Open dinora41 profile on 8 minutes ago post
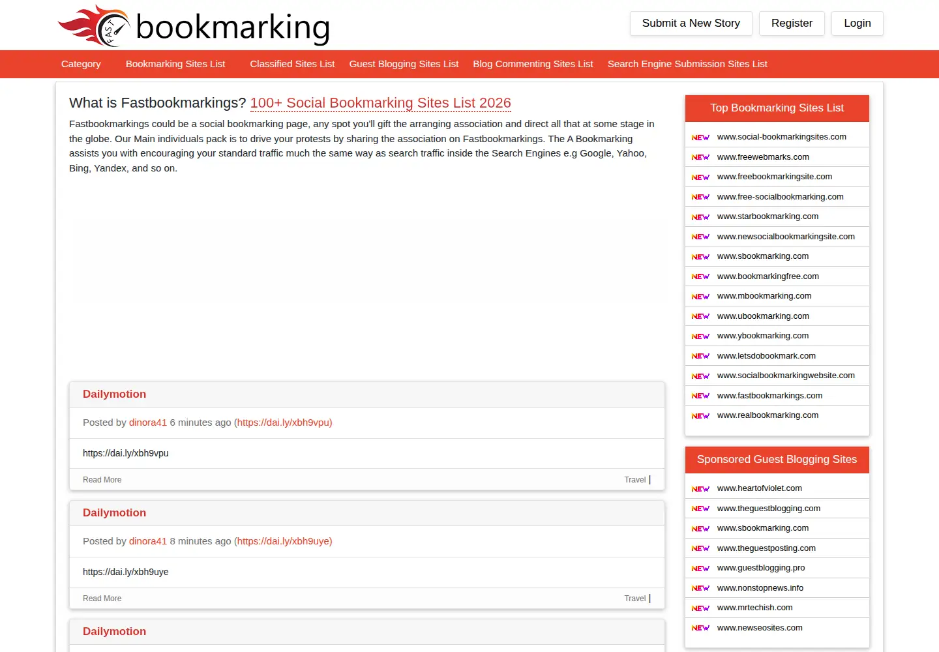Viewport: 939px width, 652px height. (148, 541)
